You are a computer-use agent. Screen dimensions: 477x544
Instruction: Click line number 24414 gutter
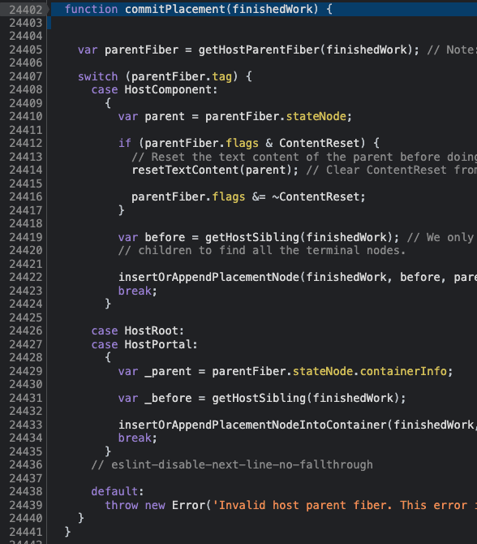pos(26,170)
